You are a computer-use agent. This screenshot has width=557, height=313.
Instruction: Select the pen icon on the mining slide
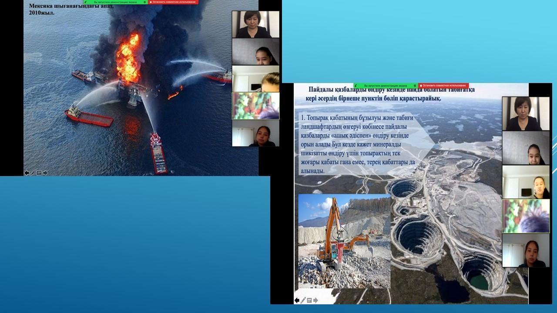click(303, 300)
